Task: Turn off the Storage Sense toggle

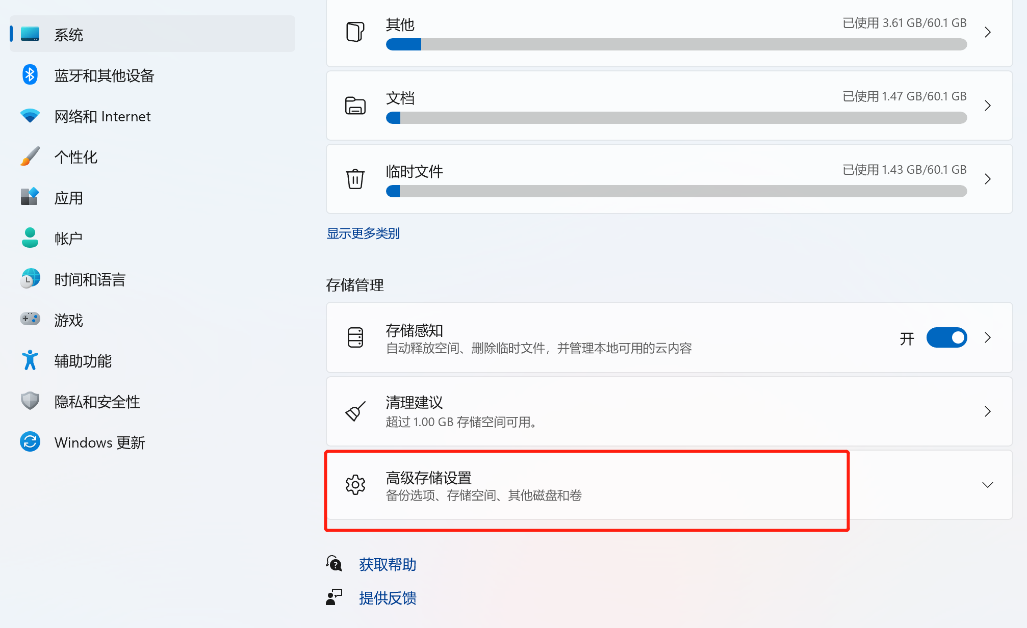Action: point(946,338)
